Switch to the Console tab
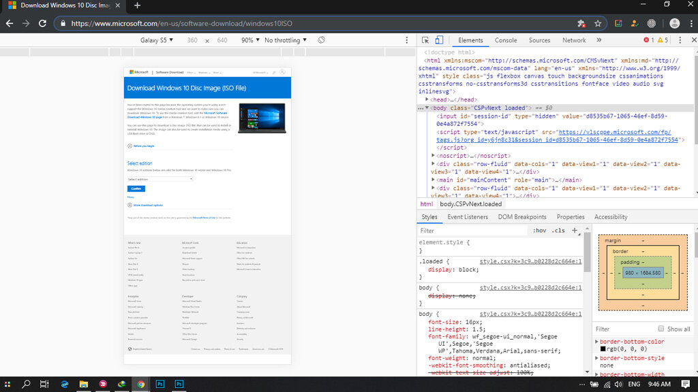This screenshot has height=392, width=698. coord(506,40)
